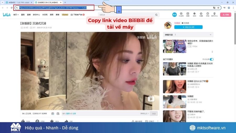236x133 pixels.
Task: Open the ad card three-dot menu
Action: [212, 52]
